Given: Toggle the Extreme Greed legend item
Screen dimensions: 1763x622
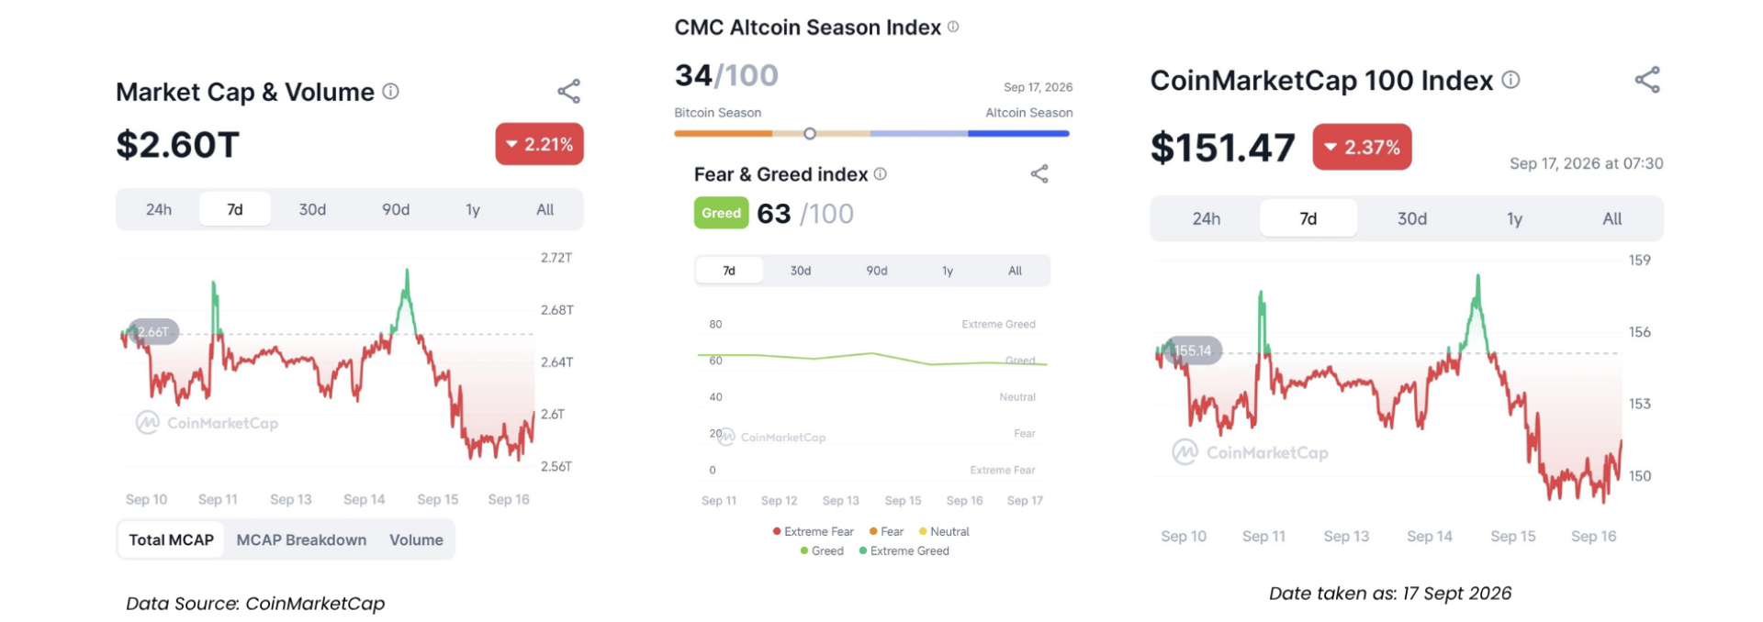Looking at the screenshot, I should click(904, 550).
